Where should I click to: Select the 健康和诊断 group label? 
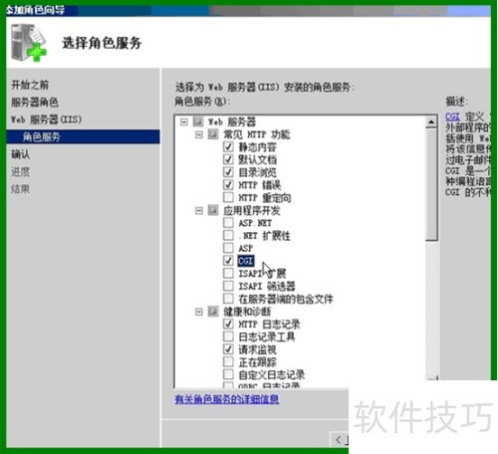(247, 312)
